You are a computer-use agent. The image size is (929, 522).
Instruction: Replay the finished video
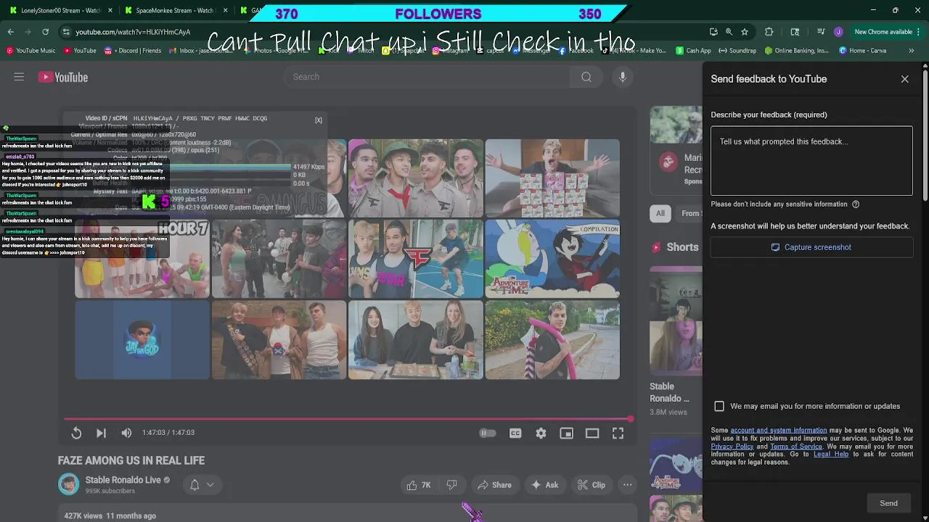(x=76, y=433)
